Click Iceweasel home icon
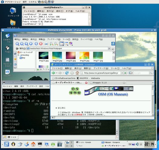This screenshot has width=159, height=150. tap(77, 73)
